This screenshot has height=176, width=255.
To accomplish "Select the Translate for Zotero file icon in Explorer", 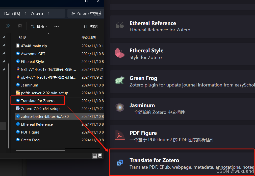I will tap(18, 100).
